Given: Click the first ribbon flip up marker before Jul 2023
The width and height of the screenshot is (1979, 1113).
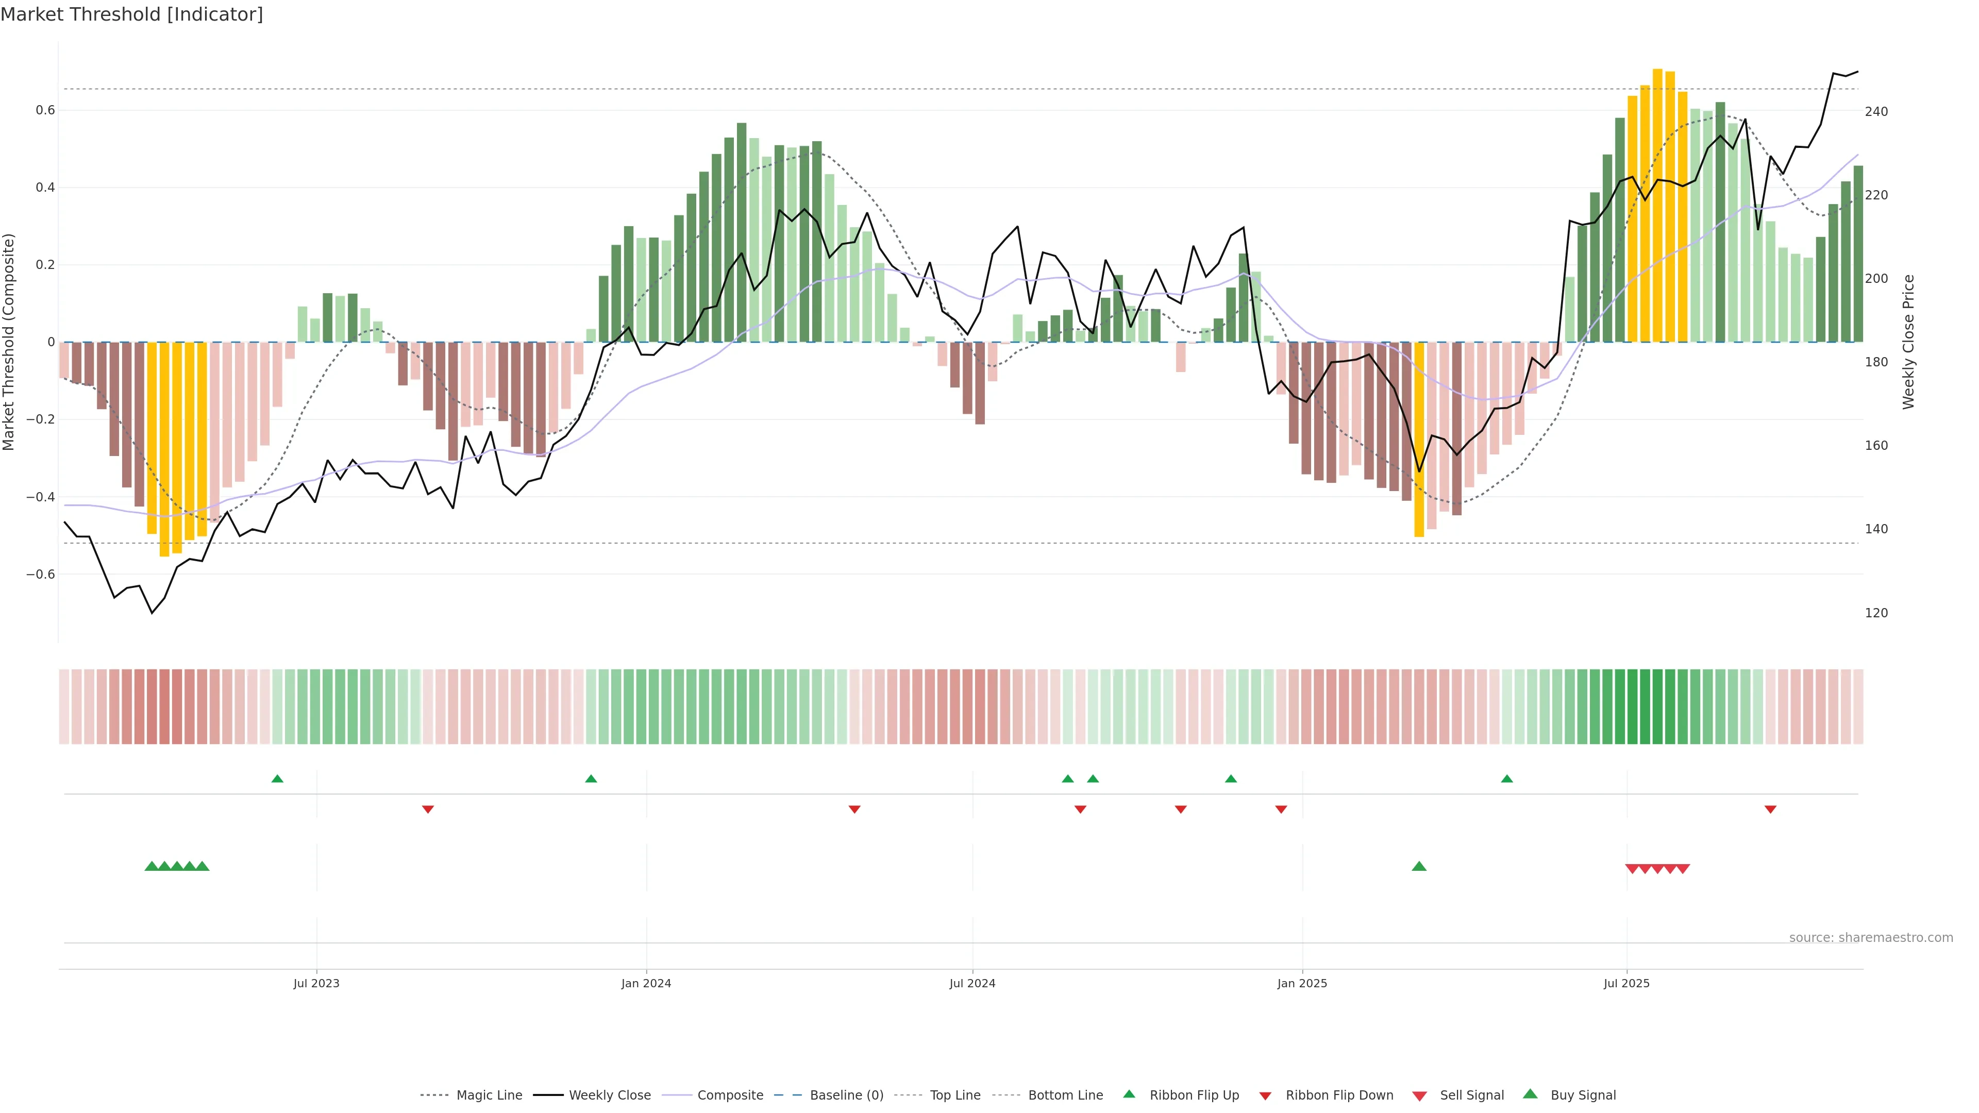Looking at the screenshot, I should tap(277, 779).
